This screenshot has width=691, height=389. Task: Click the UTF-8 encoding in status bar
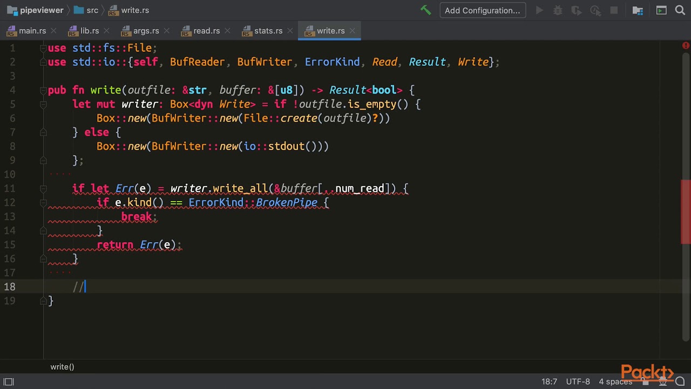tap(578, 381)
